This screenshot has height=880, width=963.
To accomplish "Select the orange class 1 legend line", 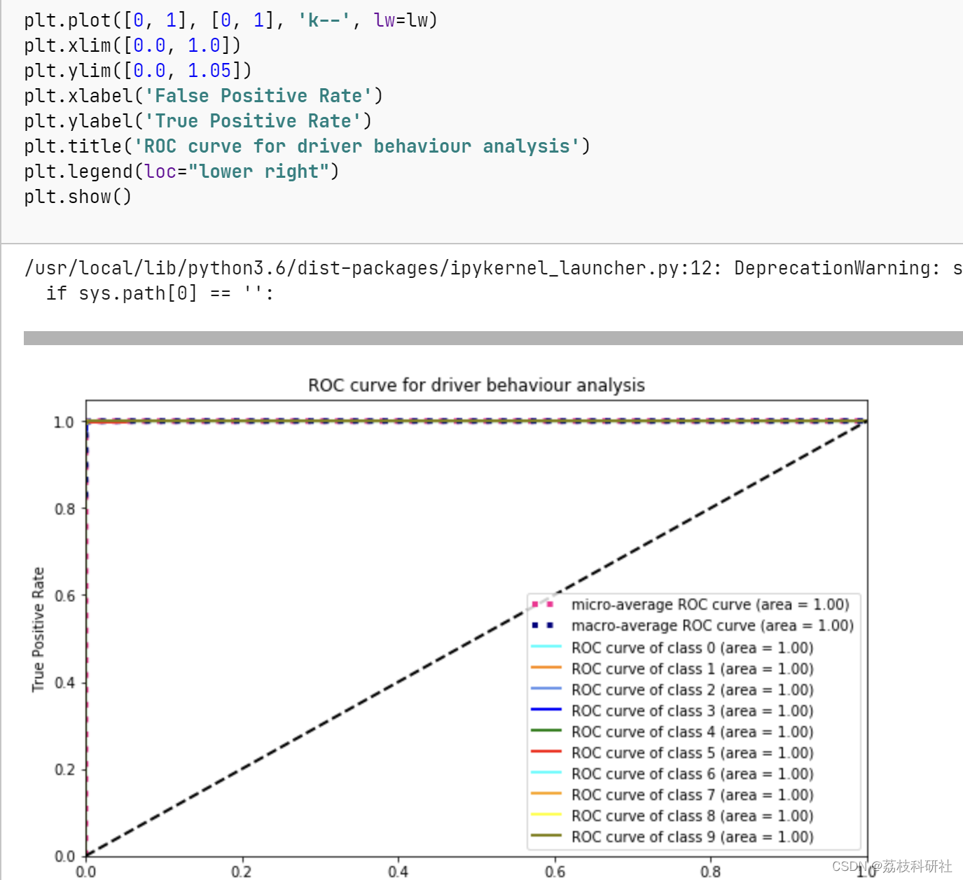I will [545, 669].
